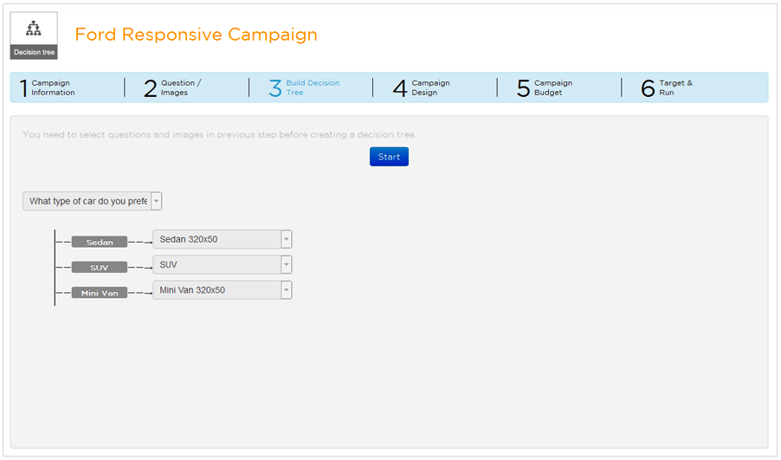Click the large number 3 step indicator
The image size is (781, 460).
pos(274,88)
